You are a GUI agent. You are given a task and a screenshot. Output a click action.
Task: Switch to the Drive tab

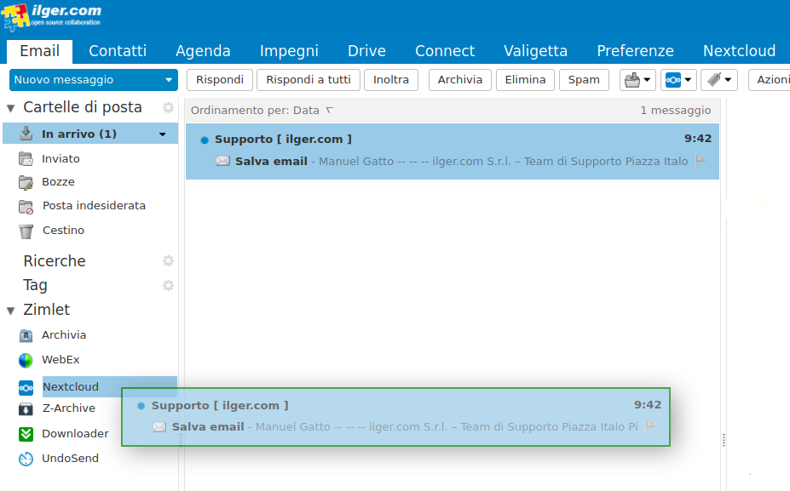tap(366, 51)
